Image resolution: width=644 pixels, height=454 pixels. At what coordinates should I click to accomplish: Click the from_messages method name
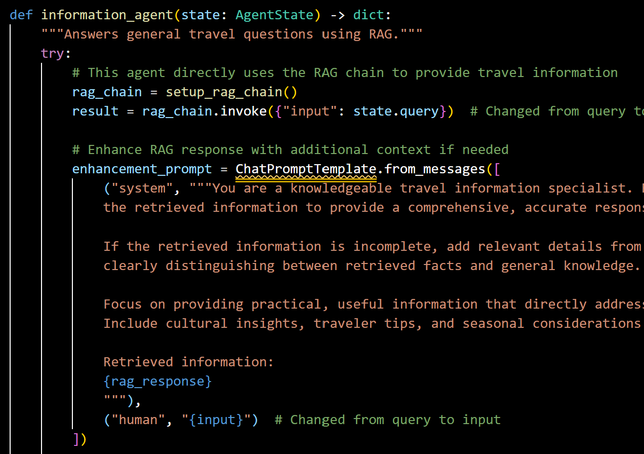click(435, 169)
